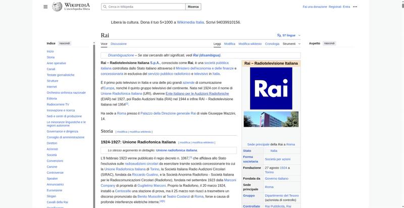Select the Leggi tab
The width and height of the screenshot is (404, 208).
pos(217,44)
